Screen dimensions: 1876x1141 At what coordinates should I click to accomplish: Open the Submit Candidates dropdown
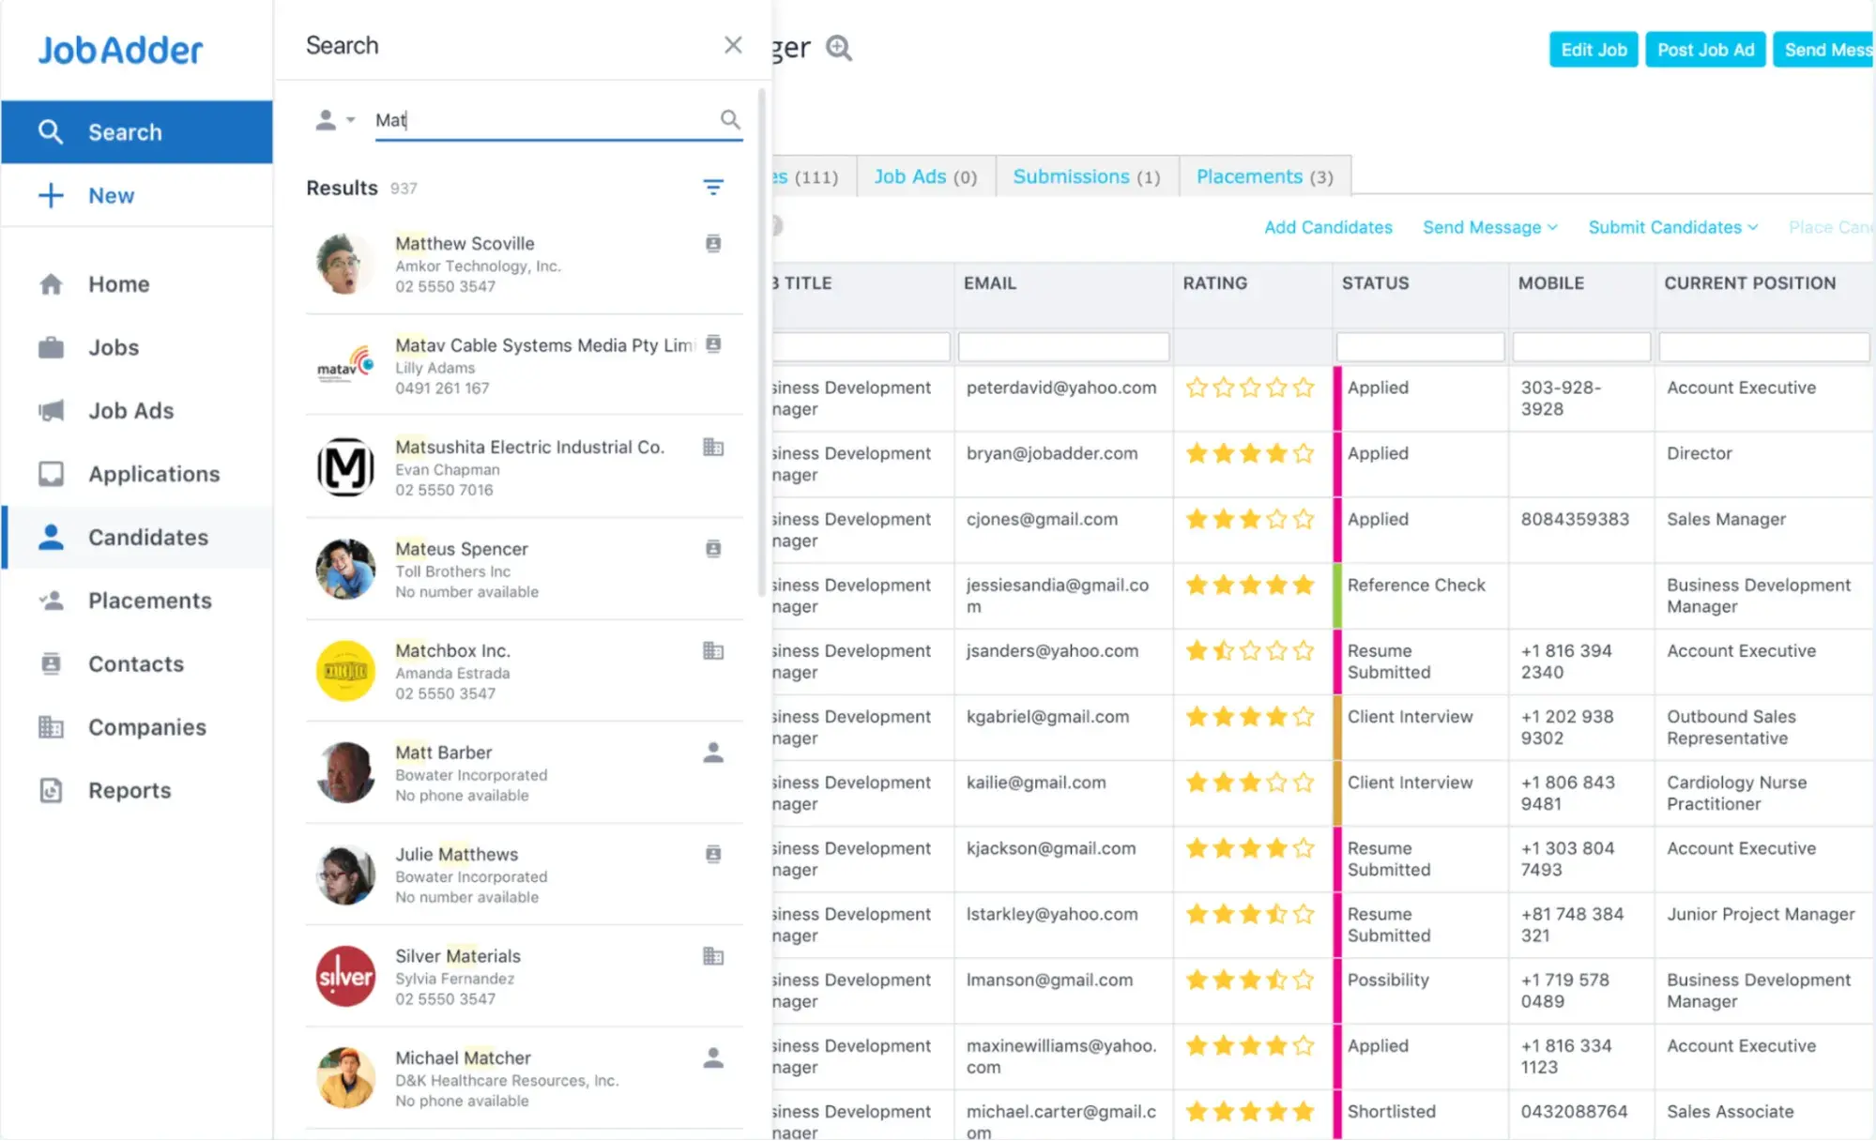tap(1671, 227)
